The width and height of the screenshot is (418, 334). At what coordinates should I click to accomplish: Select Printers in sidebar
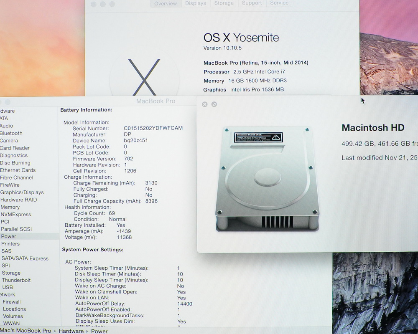(x=10, y=244)
